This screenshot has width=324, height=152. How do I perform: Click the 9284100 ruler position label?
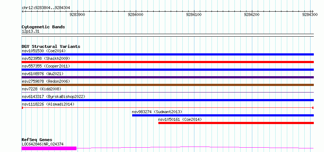click(194, 15)
